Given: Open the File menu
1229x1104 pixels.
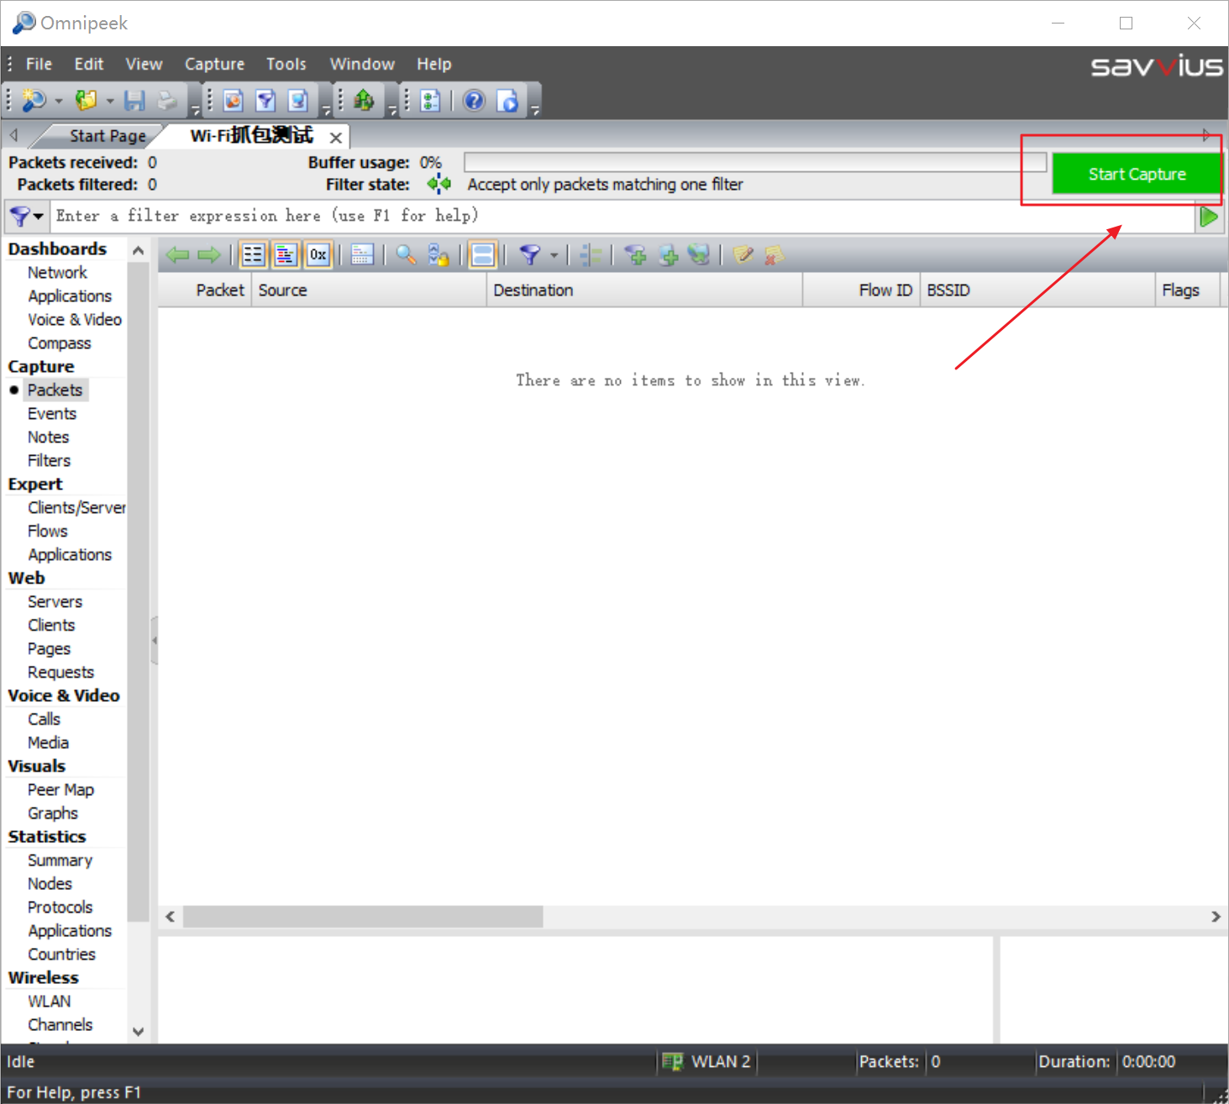Looking at the screenshot, I should click(x=39, y=64).
